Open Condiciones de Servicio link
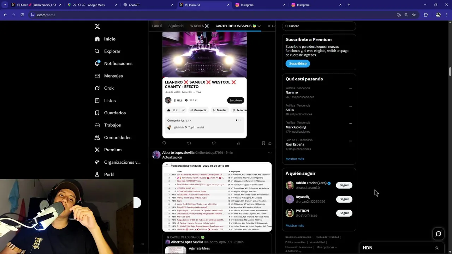 tap(298, 237)
